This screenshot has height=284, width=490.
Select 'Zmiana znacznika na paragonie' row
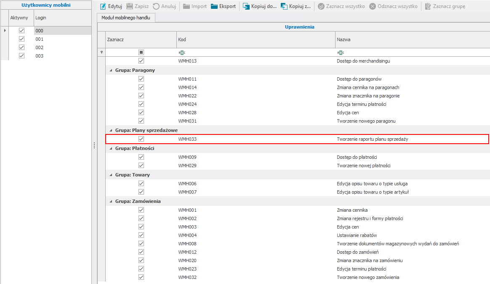[298, 96]
